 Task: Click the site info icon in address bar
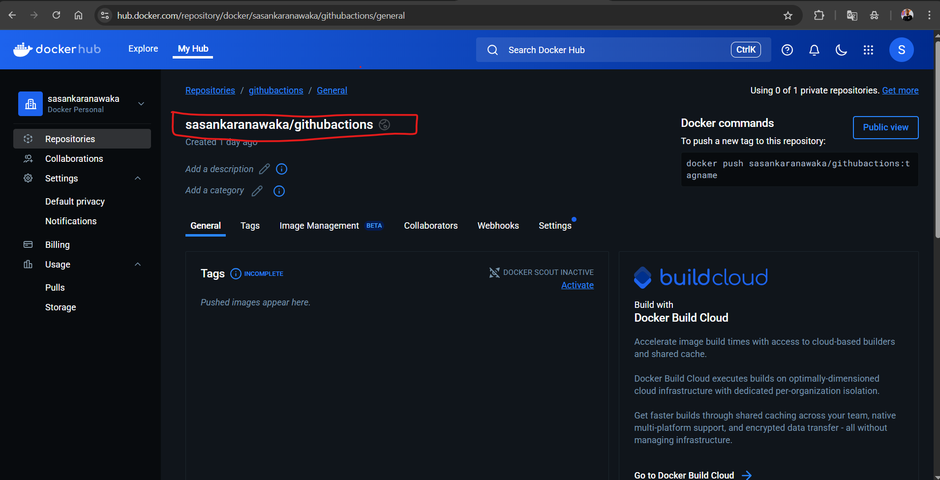(105, 15)
